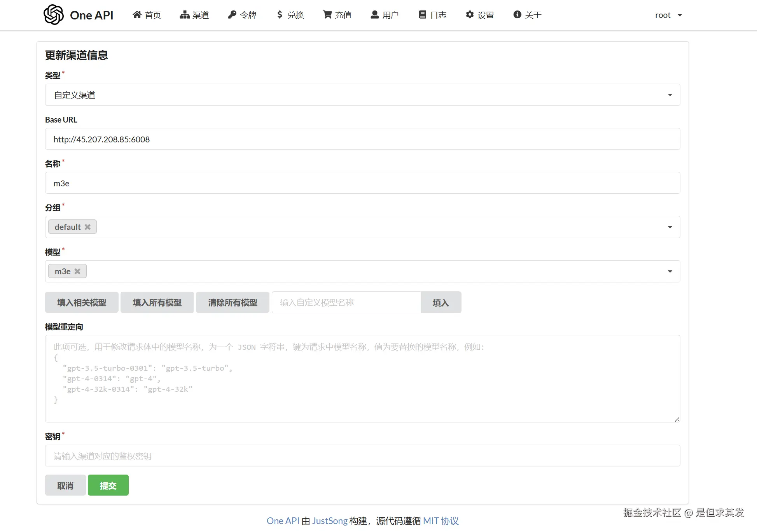Image resolution: width=757 pixels, height=531 pixels.
Task: Open the 分组 group dropdown arrow
Action: pos(670,227)
